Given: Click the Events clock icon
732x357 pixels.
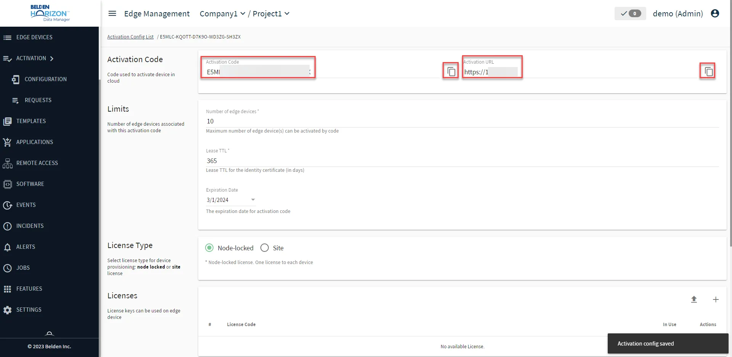Looking at the screenshot, I should 7,205.
